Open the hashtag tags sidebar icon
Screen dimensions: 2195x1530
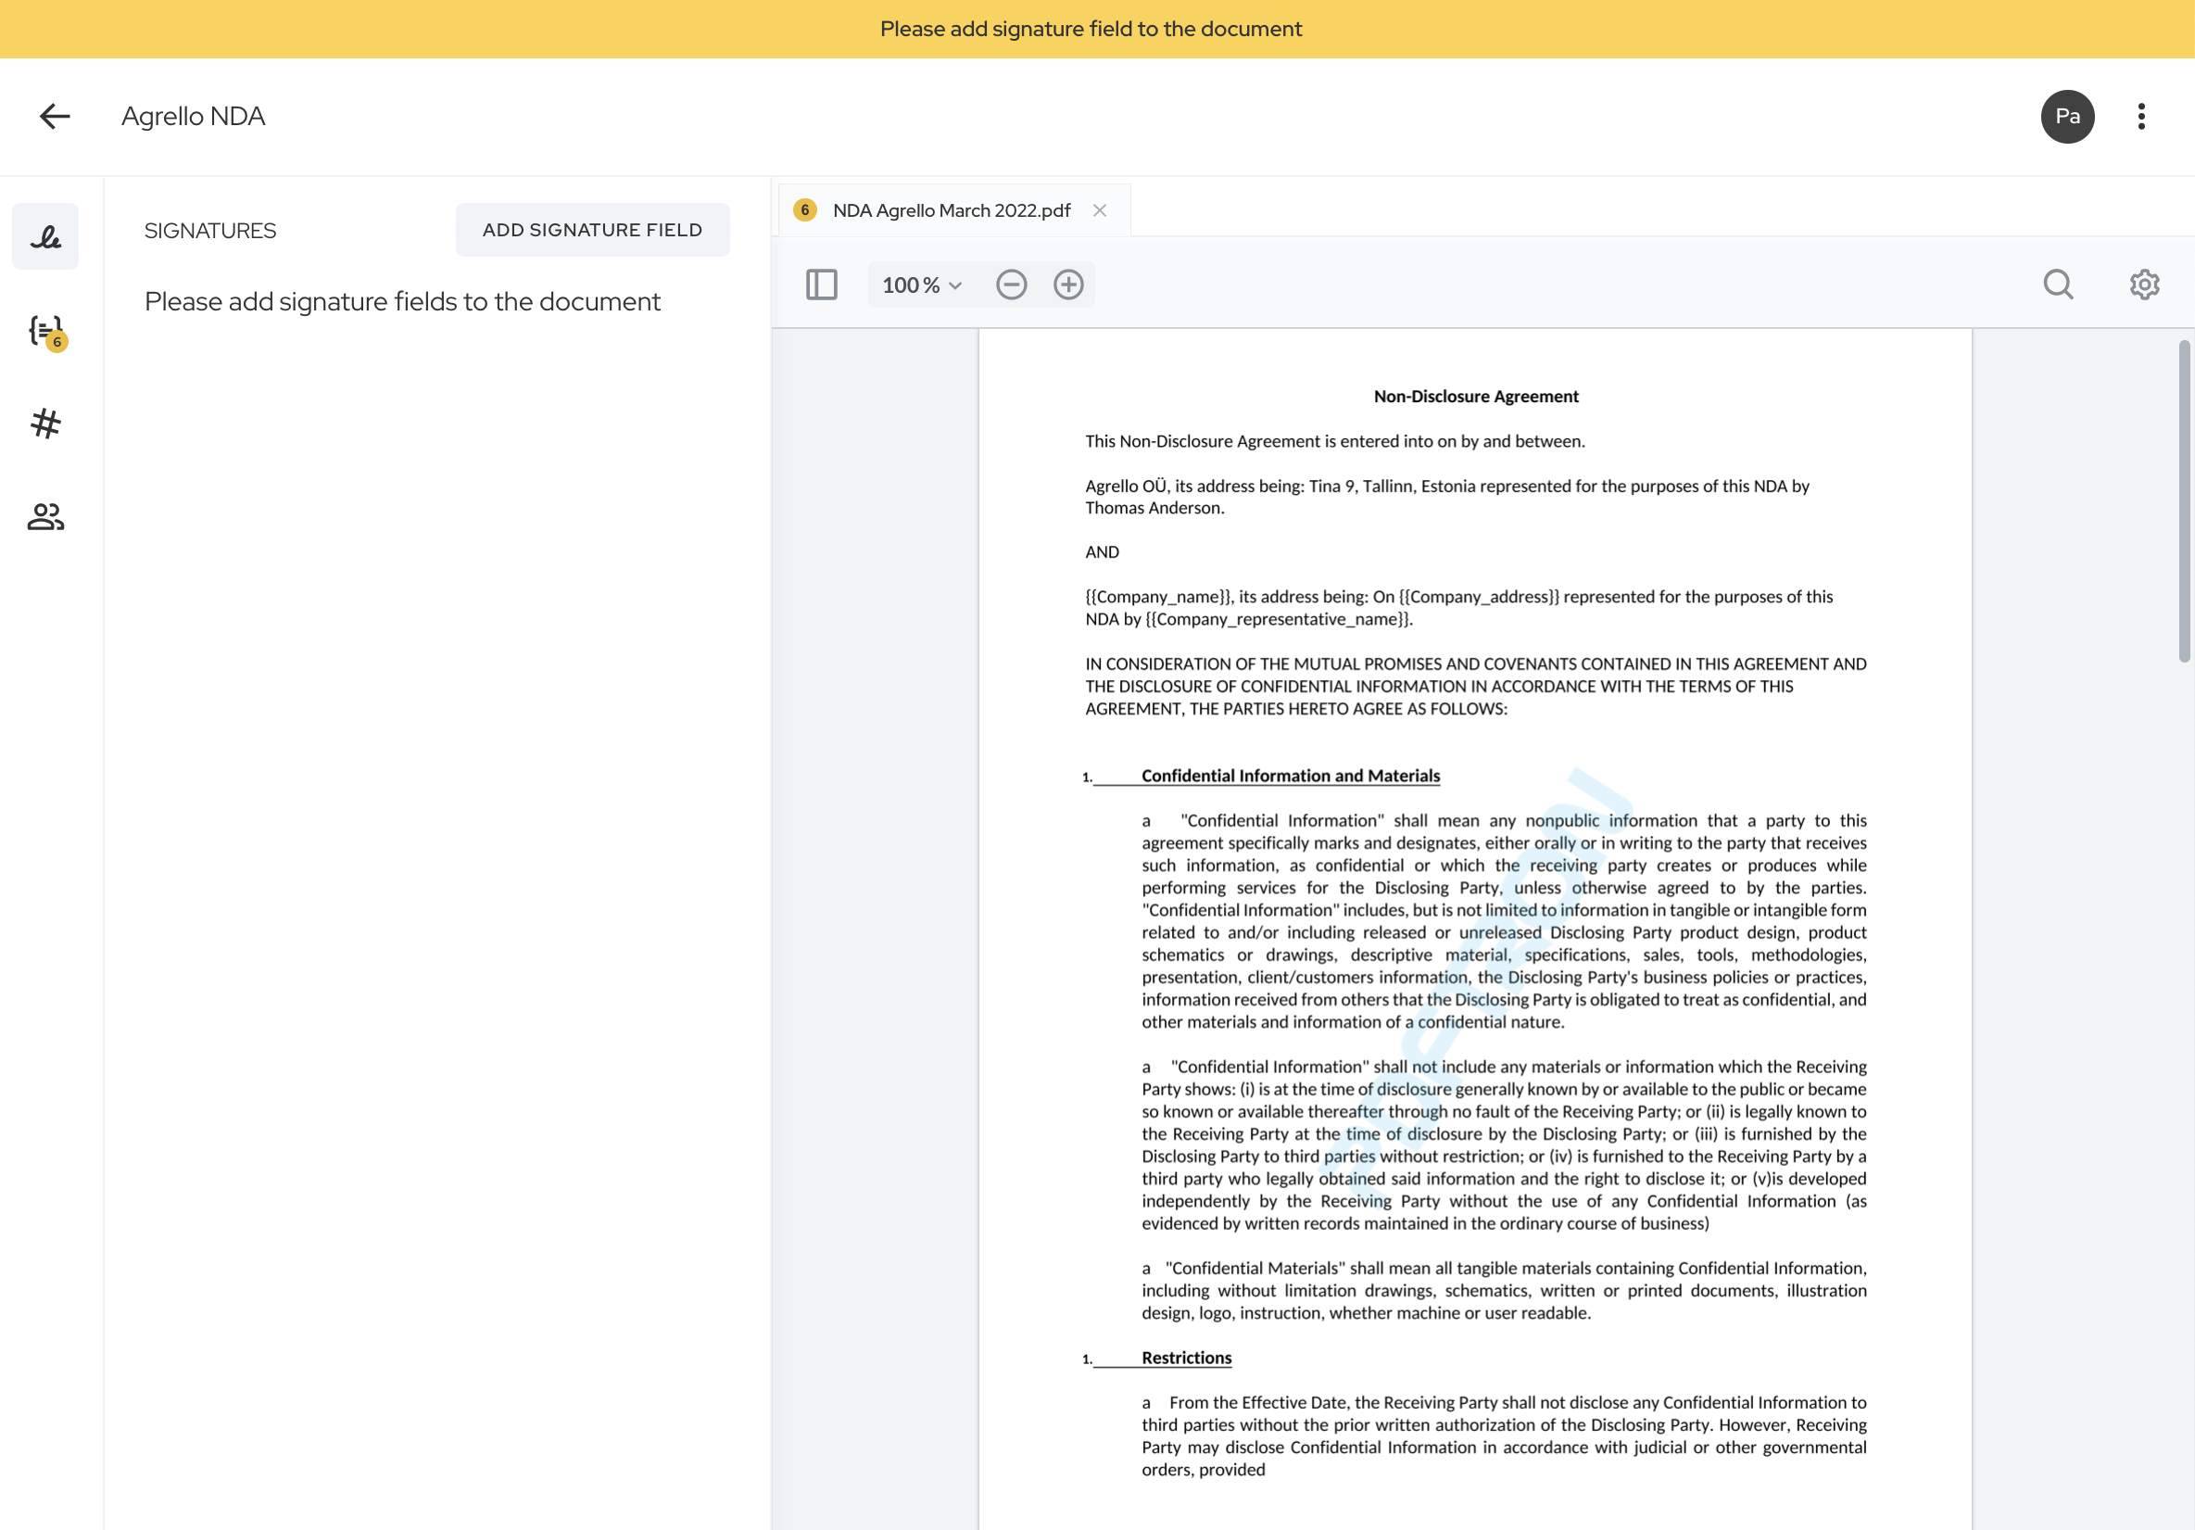(x=44, y=423)
